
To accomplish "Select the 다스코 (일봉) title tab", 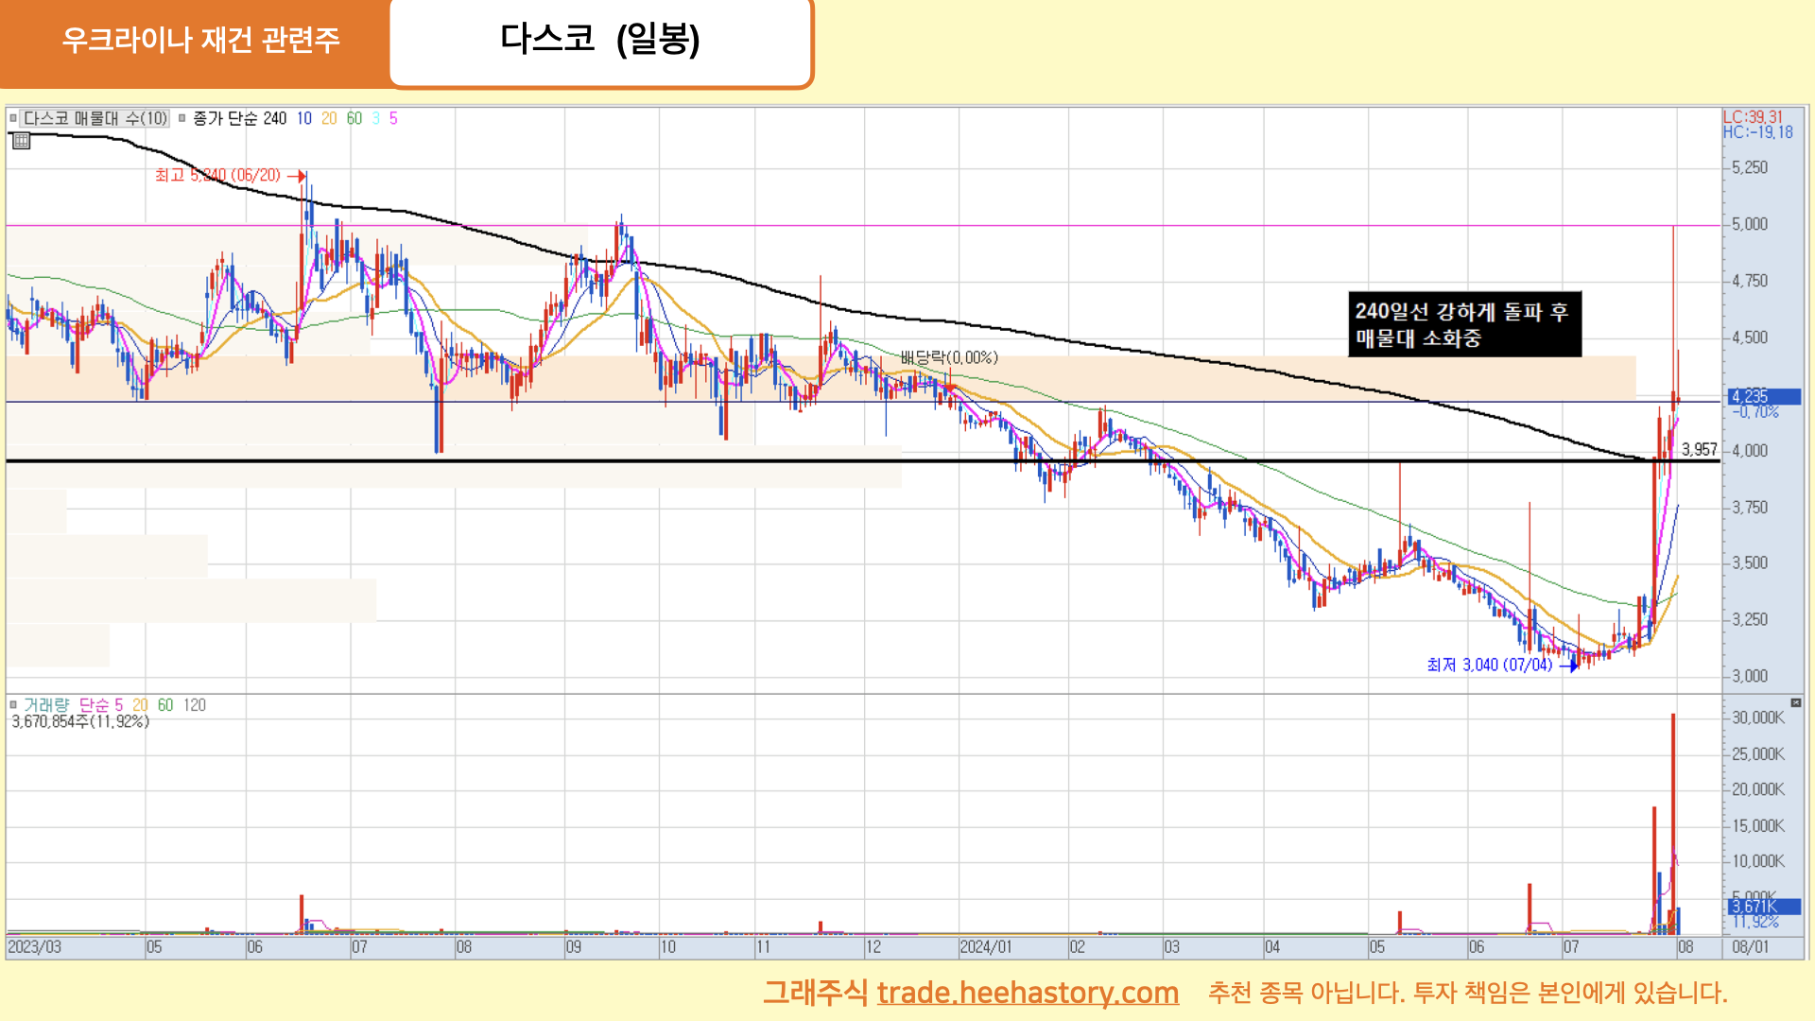I will (x=600, y=40).
